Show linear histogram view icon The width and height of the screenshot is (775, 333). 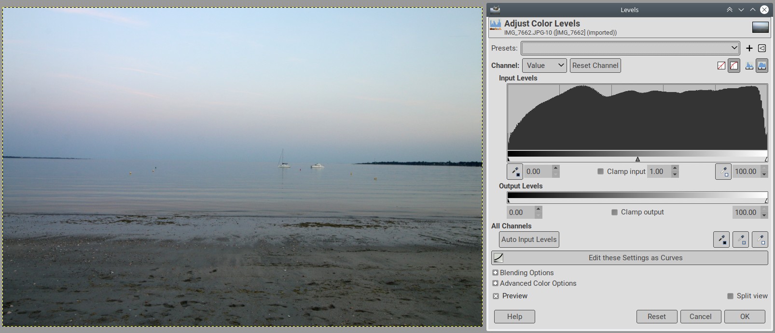click(749, 66)
